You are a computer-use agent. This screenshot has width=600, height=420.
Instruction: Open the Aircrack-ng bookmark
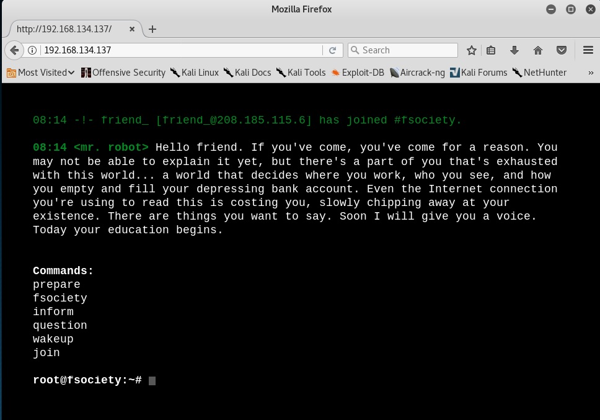coord(417,73)
